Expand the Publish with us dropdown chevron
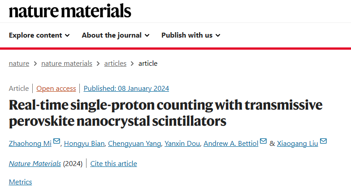 point(218,35)
